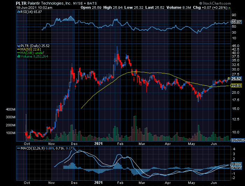
Task: Select the yellow MA(50) line swatch in legend
Action: [x=19, y=49]
